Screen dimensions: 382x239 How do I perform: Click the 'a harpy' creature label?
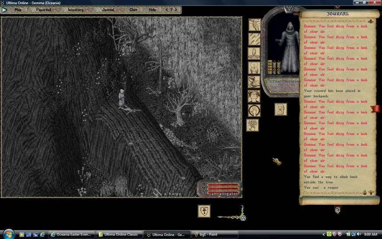pos(172,194)
